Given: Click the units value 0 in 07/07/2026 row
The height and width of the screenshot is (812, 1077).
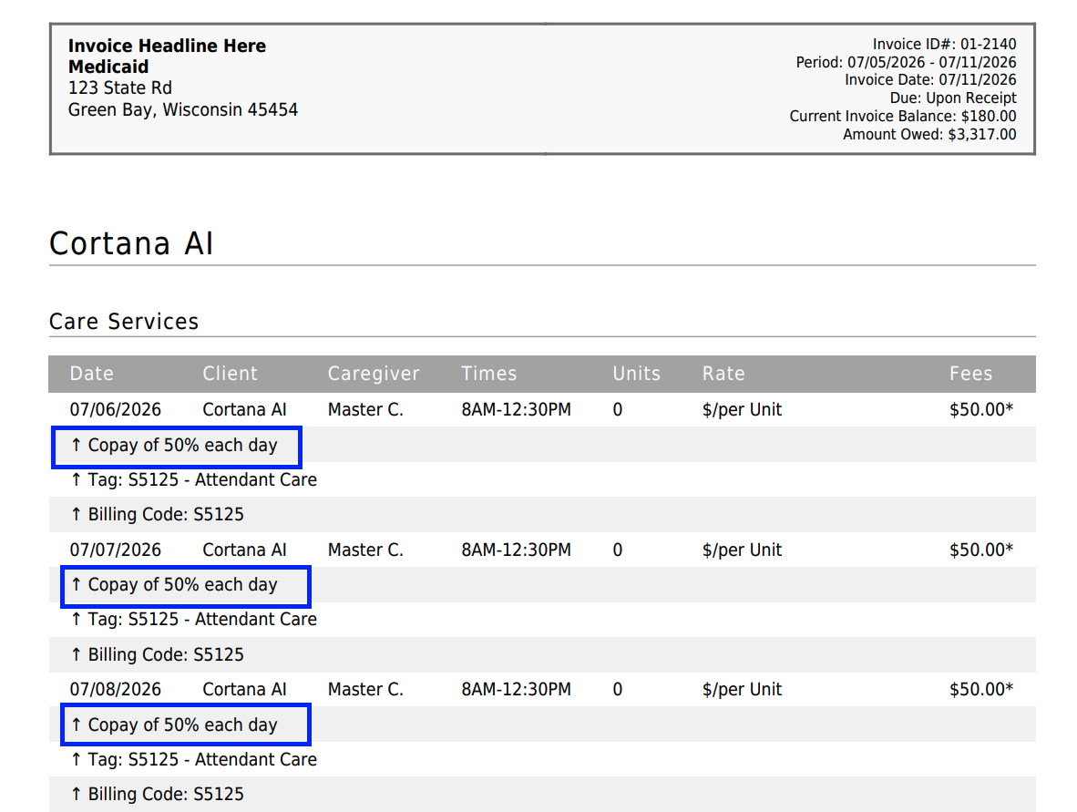Looking at the screenshot, I should coord(618,550).
